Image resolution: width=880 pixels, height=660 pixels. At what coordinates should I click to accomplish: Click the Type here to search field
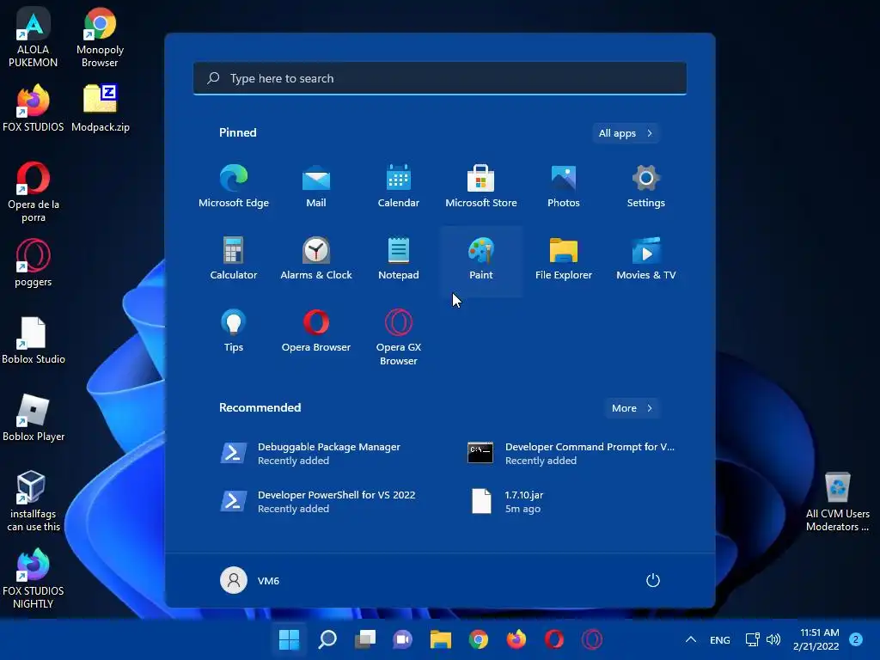440,78
